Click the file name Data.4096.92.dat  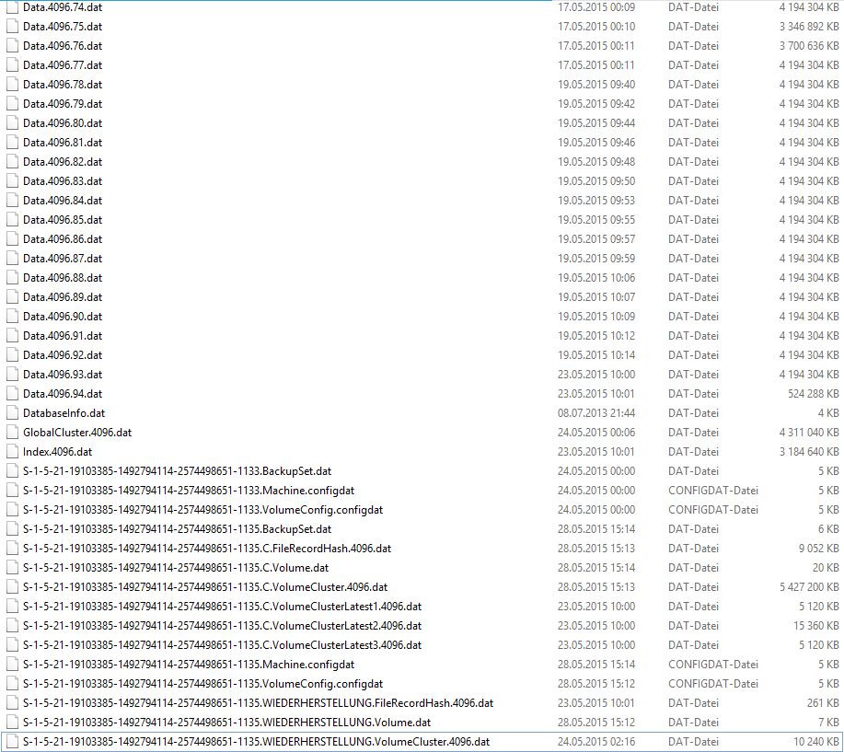(63, 355)
